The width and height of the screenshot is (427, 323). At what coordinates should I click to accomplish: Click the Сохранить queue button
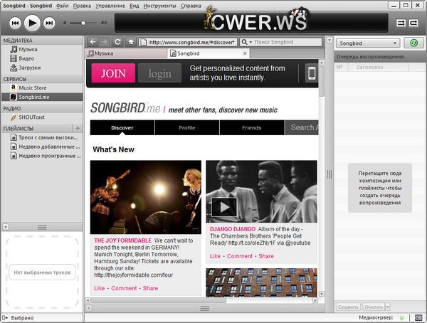click(x=348, y=307)
